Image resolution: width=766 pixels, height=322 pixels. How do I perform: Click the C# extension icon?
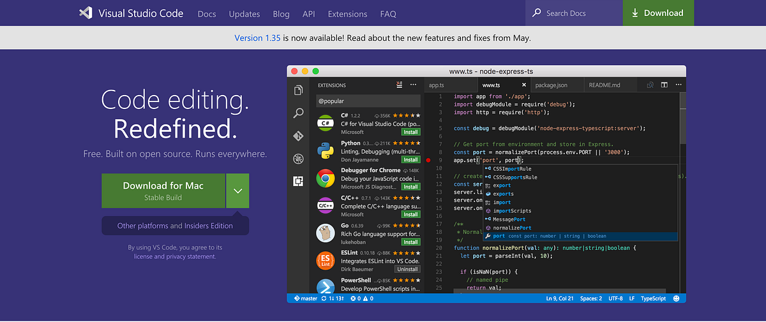click(325, 122)
